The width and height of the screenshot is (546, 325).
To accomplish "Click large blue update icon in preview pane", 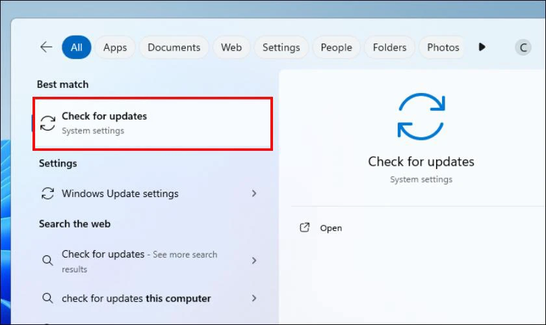I will click(421, 117).
